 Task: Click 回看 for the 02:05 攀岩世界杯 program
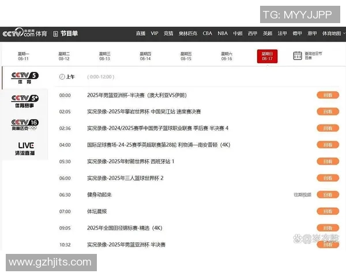click(x=328, y=111)
